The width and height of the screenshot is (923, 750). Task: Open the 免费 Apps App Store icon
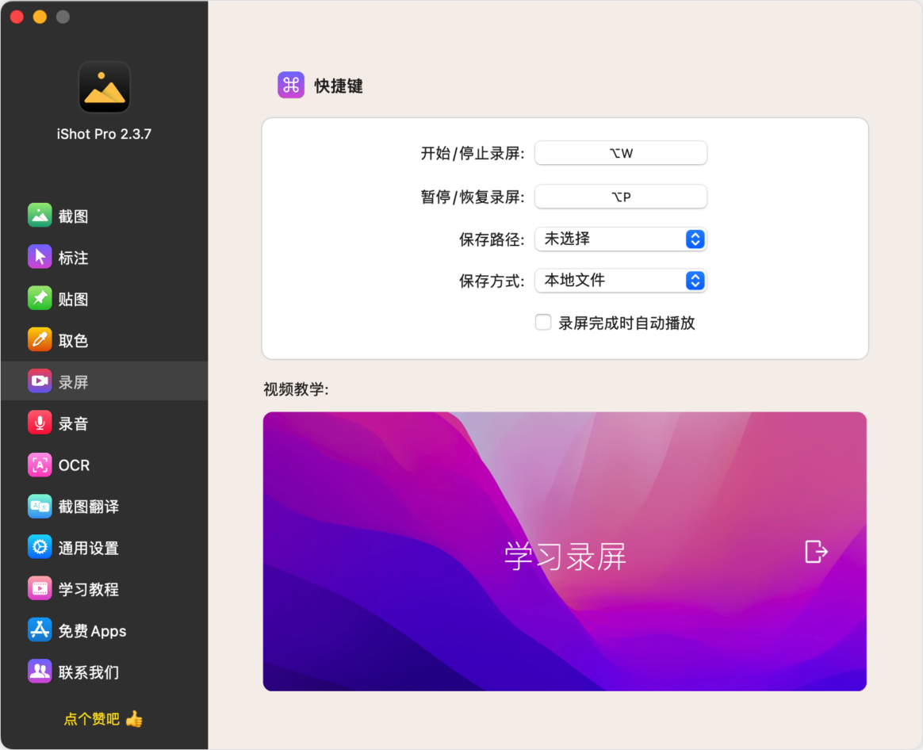click(40, 630)
